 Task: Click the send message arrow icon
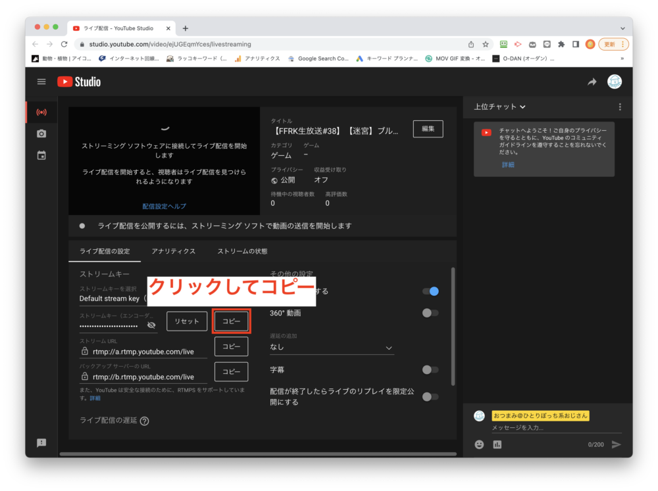[x=616, y=444]
